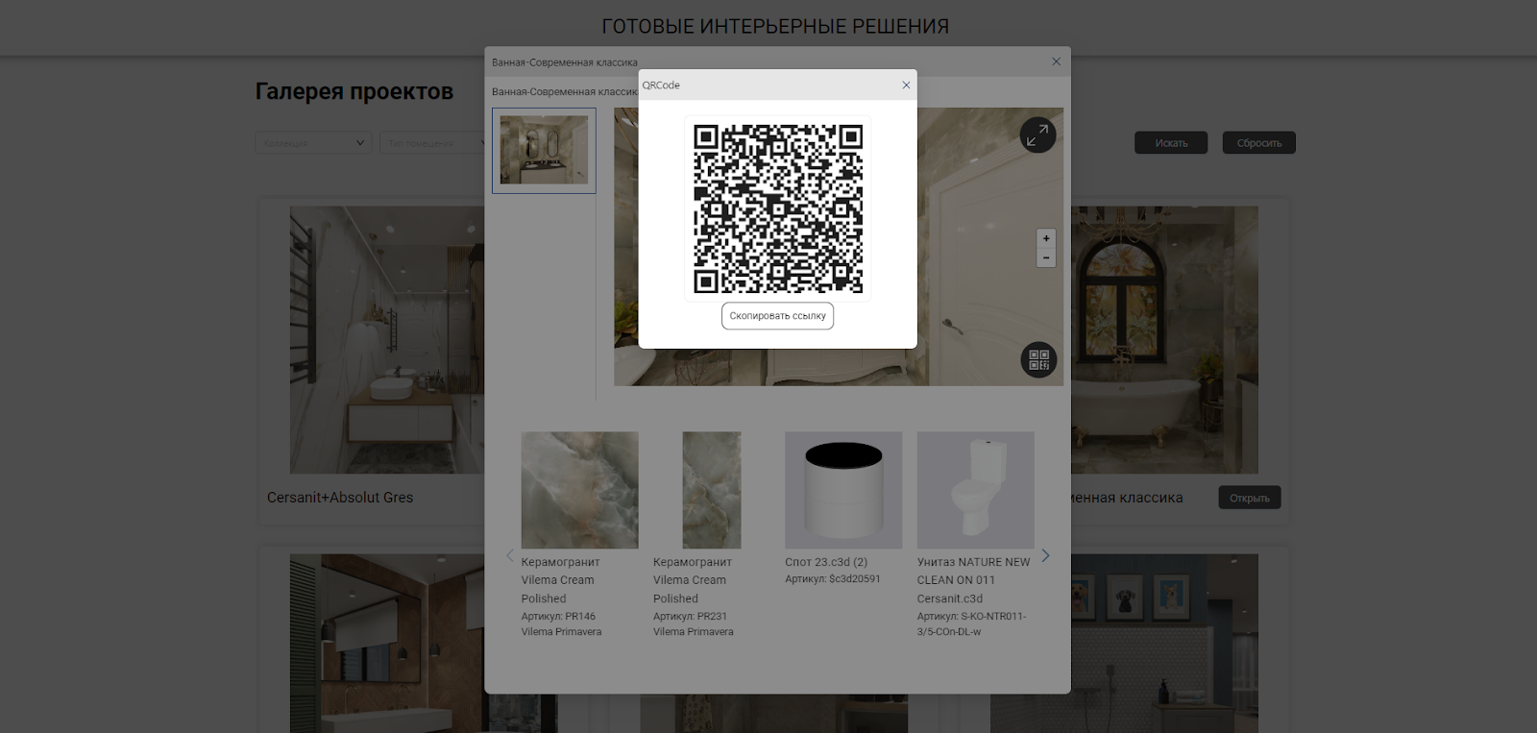Click the QR code image
This screenshot has height=733, width=1537.
778,208
